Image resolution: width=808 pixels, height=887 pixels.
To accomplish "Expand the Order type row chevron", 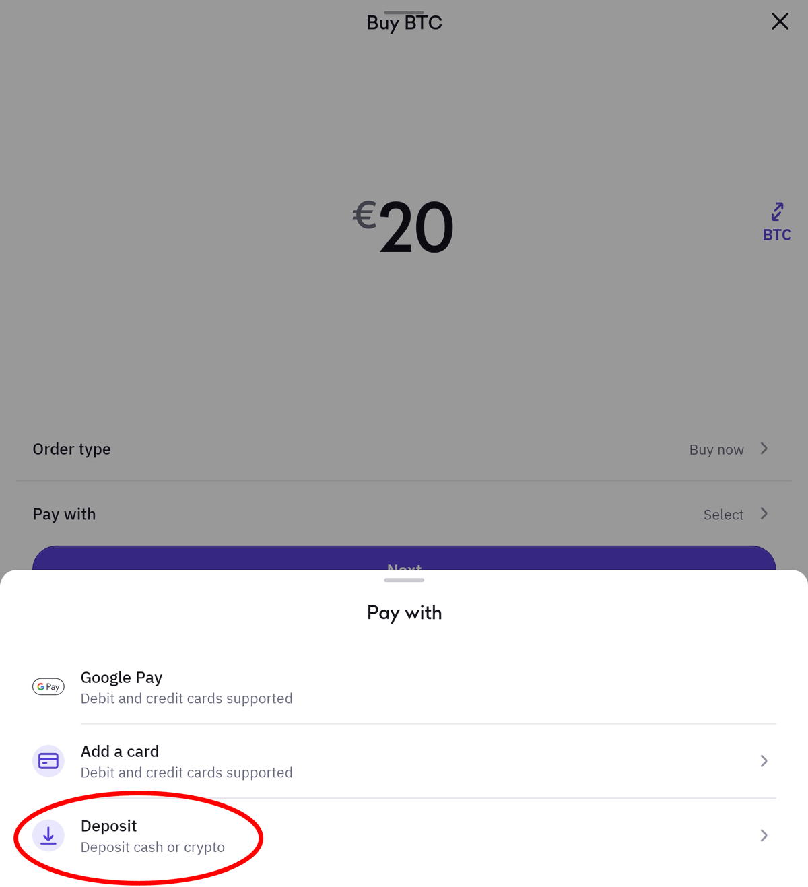I will (x=764, y=448).
